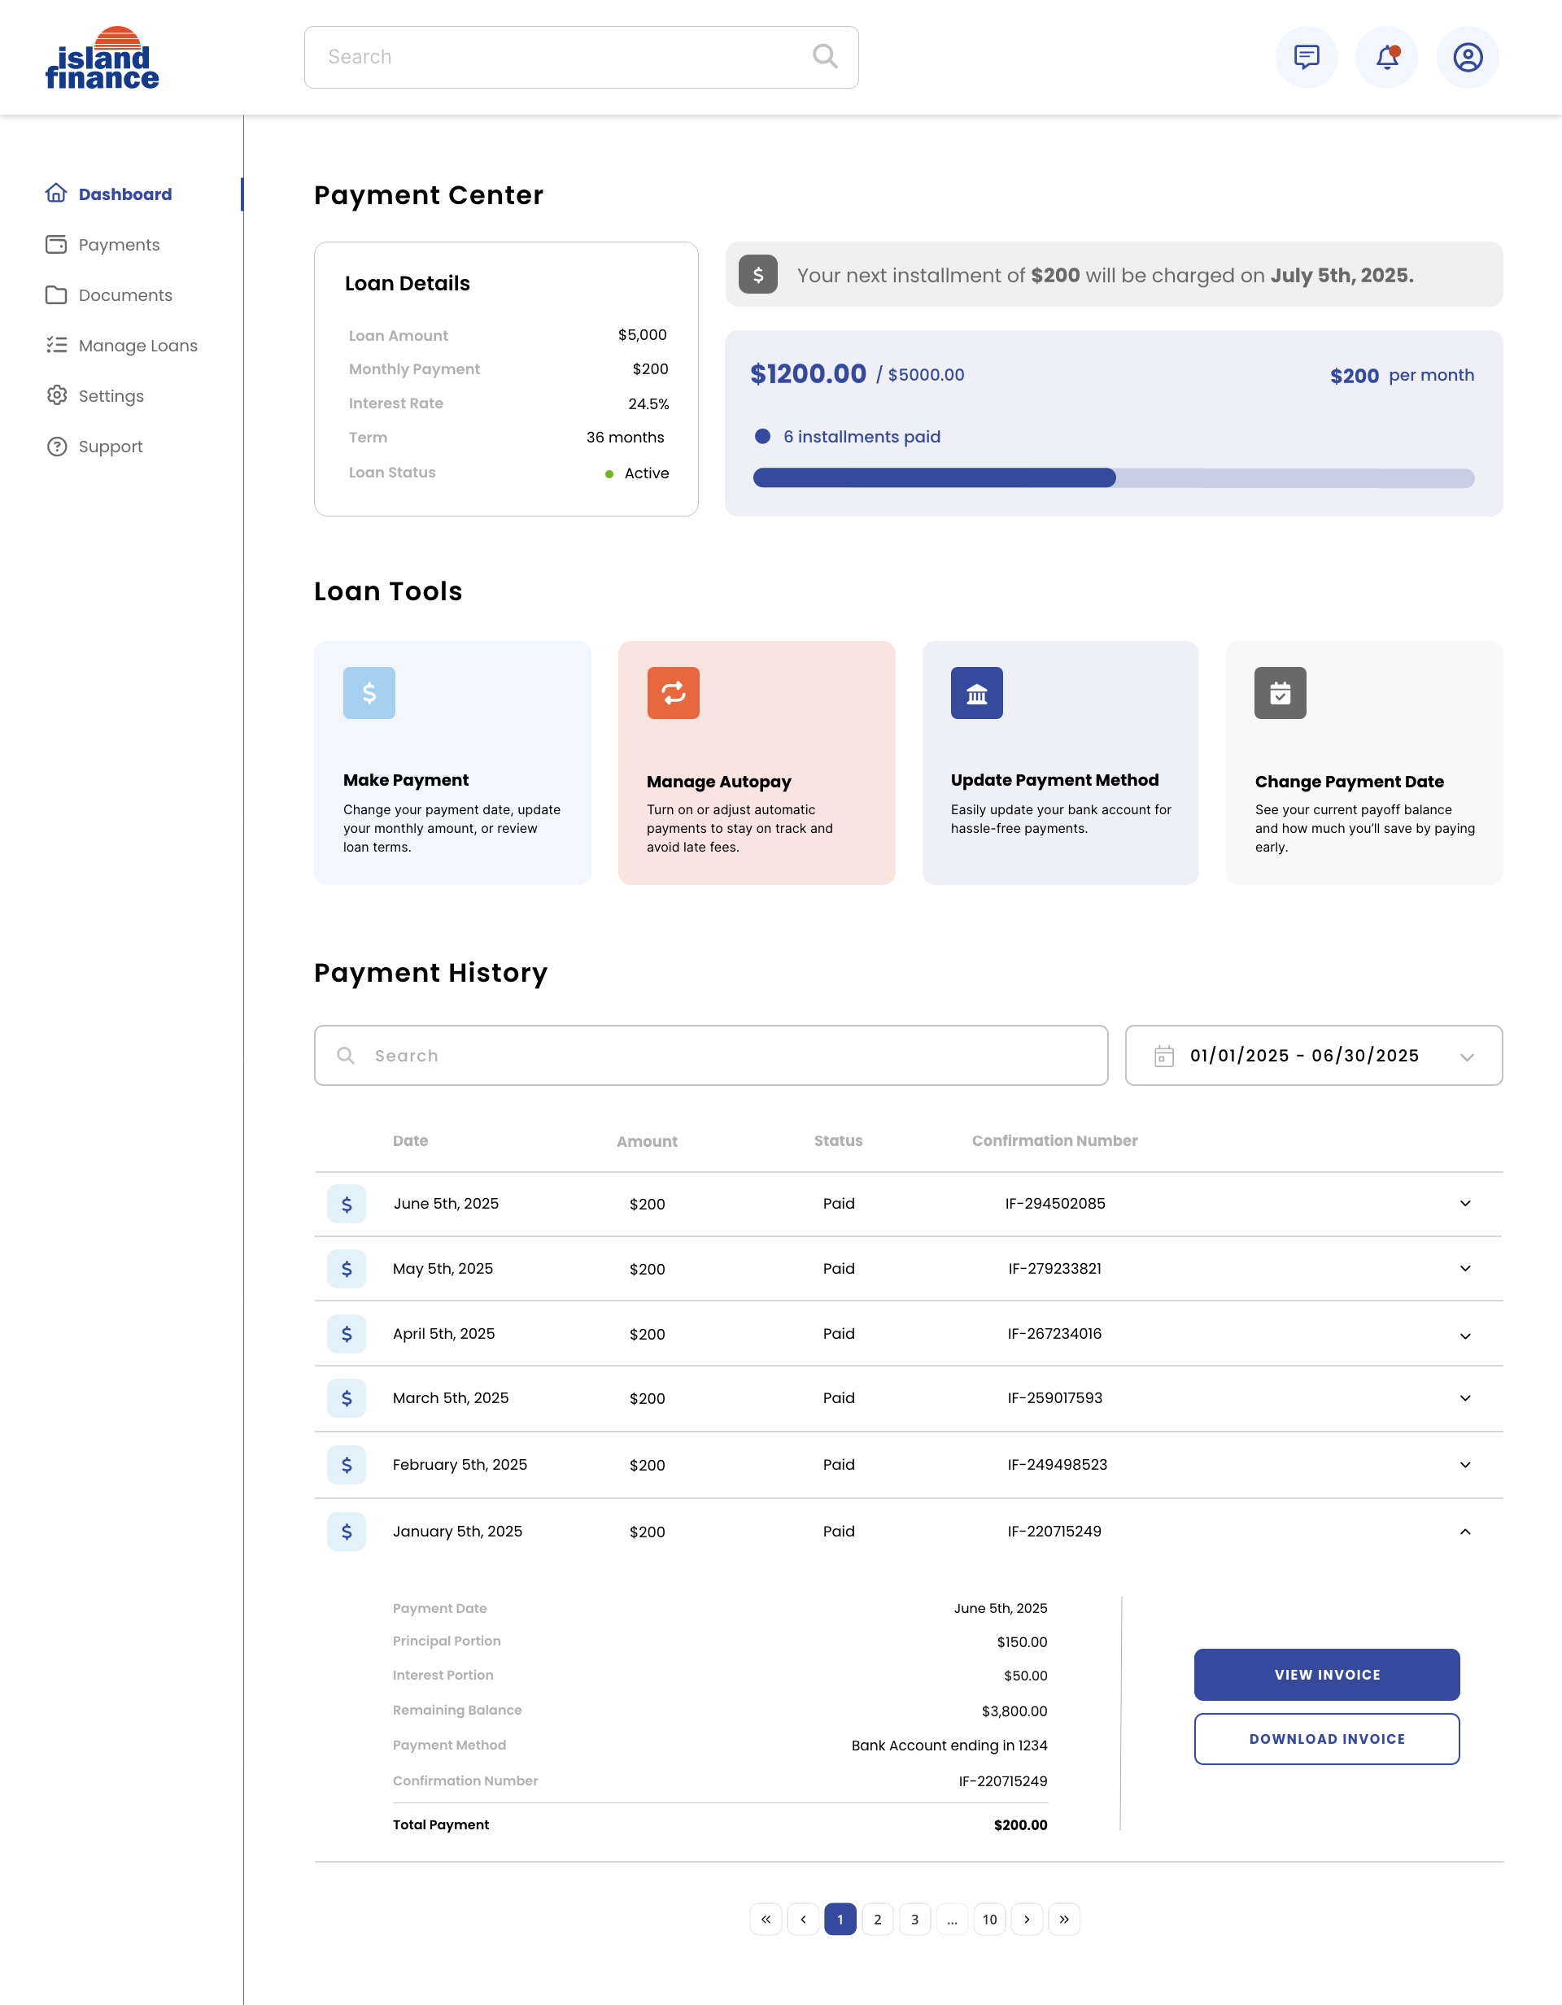This screenshot has height=2005, width=1562.
Task: Click the search magnifier icon in header
Action: point(825,57)
